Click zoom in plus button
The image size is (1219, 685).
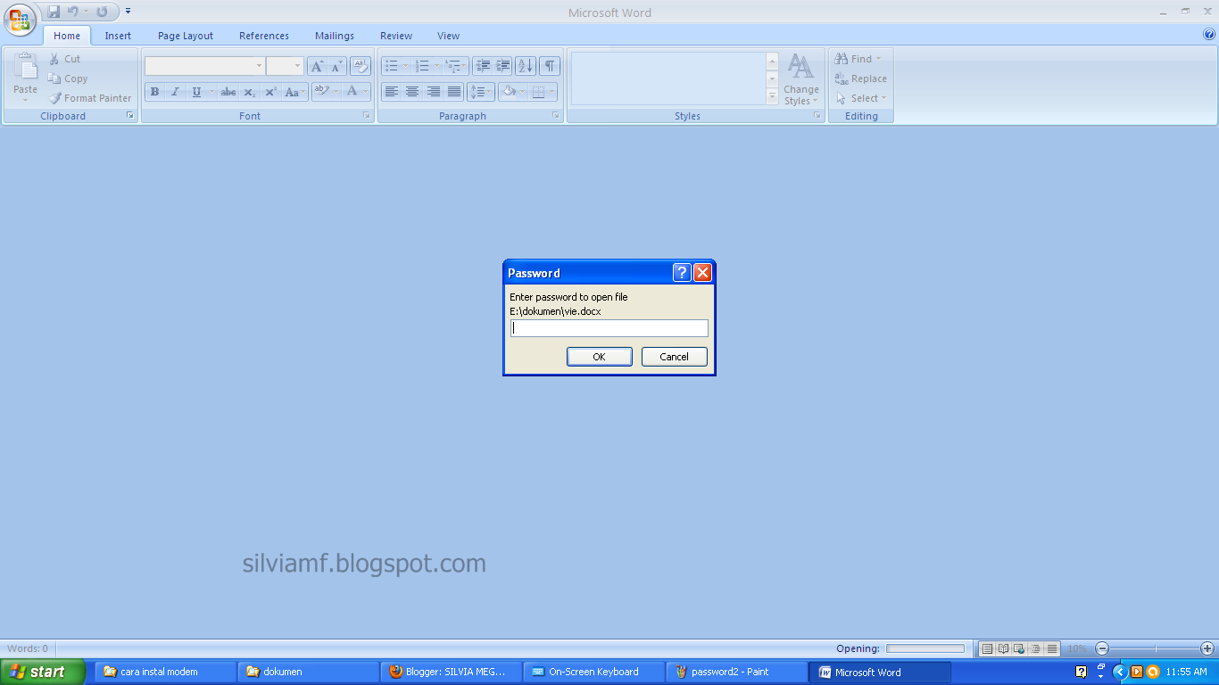click(1207, 648)
